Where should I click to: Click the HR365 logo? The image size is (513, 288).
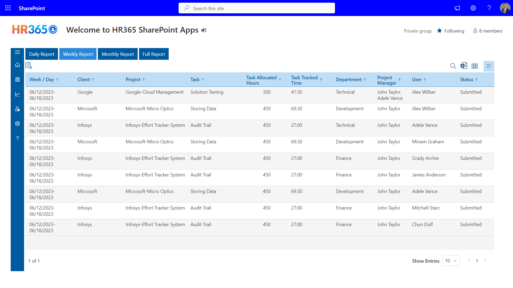pos(35,29)
